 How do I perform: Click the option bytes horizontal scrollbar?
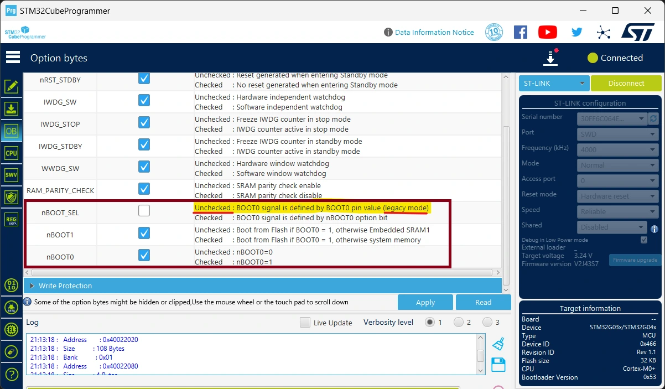pyautogui.click(x=262, y=273)
